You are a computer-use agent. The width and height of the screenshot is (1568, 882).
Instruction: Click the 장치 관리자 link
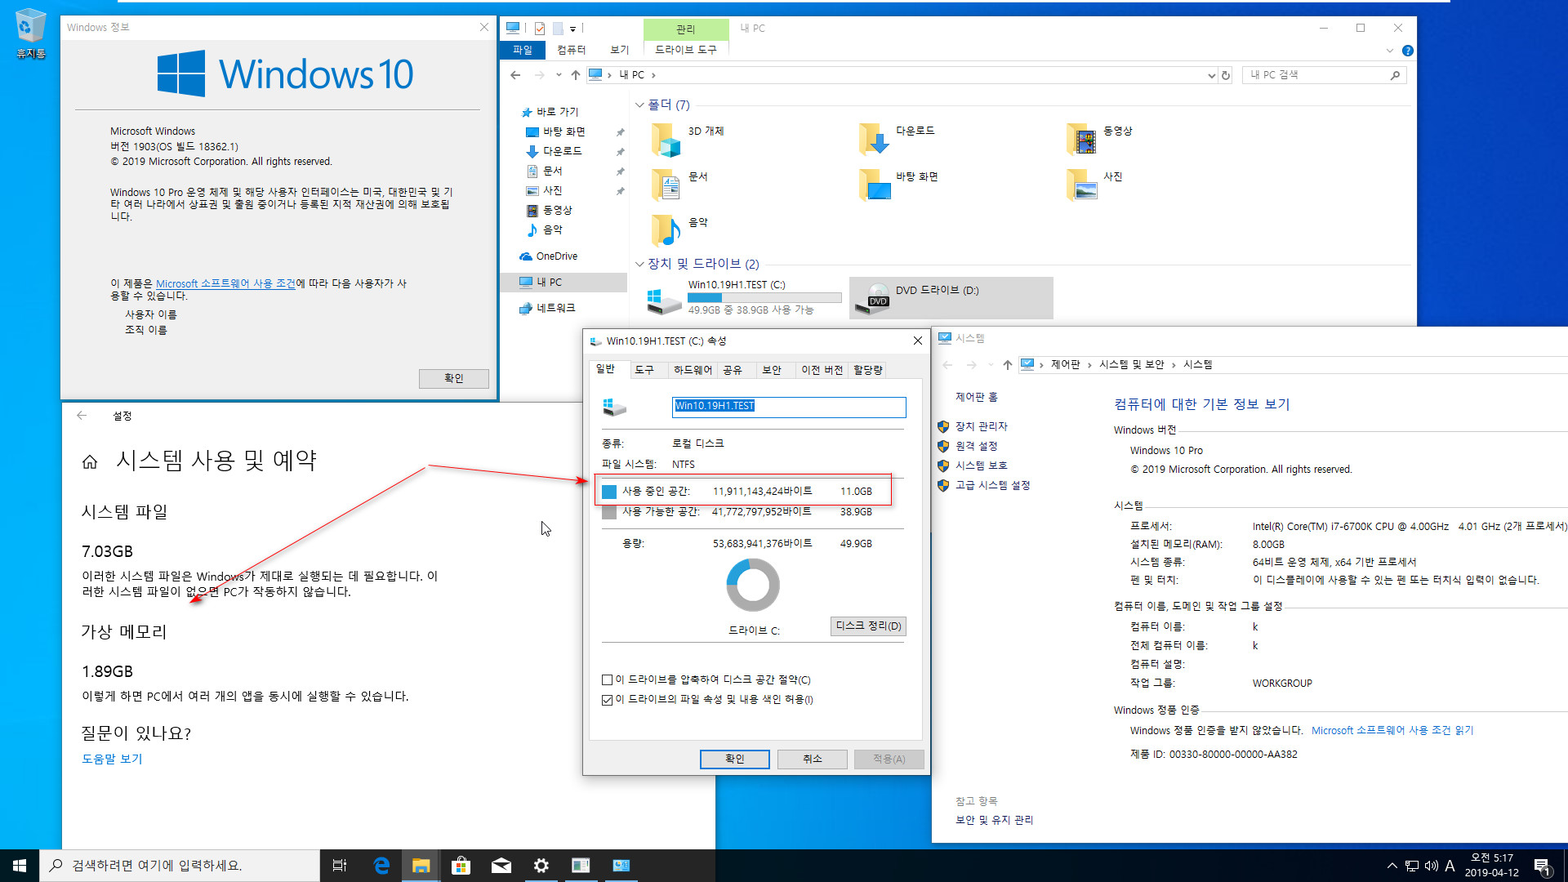(981, 426)
